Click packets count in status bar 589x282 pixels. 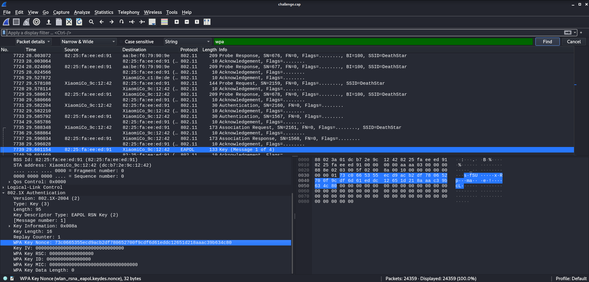click(x=431, y=278)
